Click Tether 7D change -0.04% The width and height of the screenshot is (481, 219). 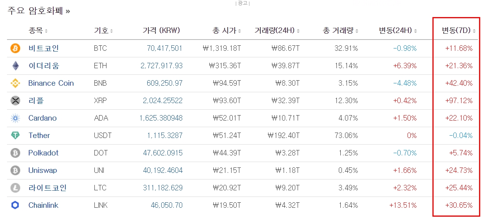(x=461, y=136)
